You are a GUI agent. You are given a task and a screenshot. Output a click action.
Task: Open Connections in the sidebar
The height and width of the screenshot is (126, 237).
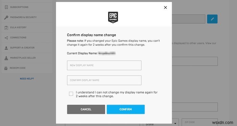[27, 38]
